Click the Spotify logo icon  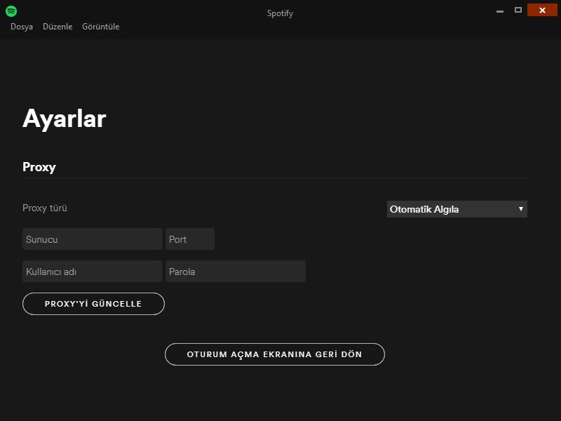(x=11, y=11)
